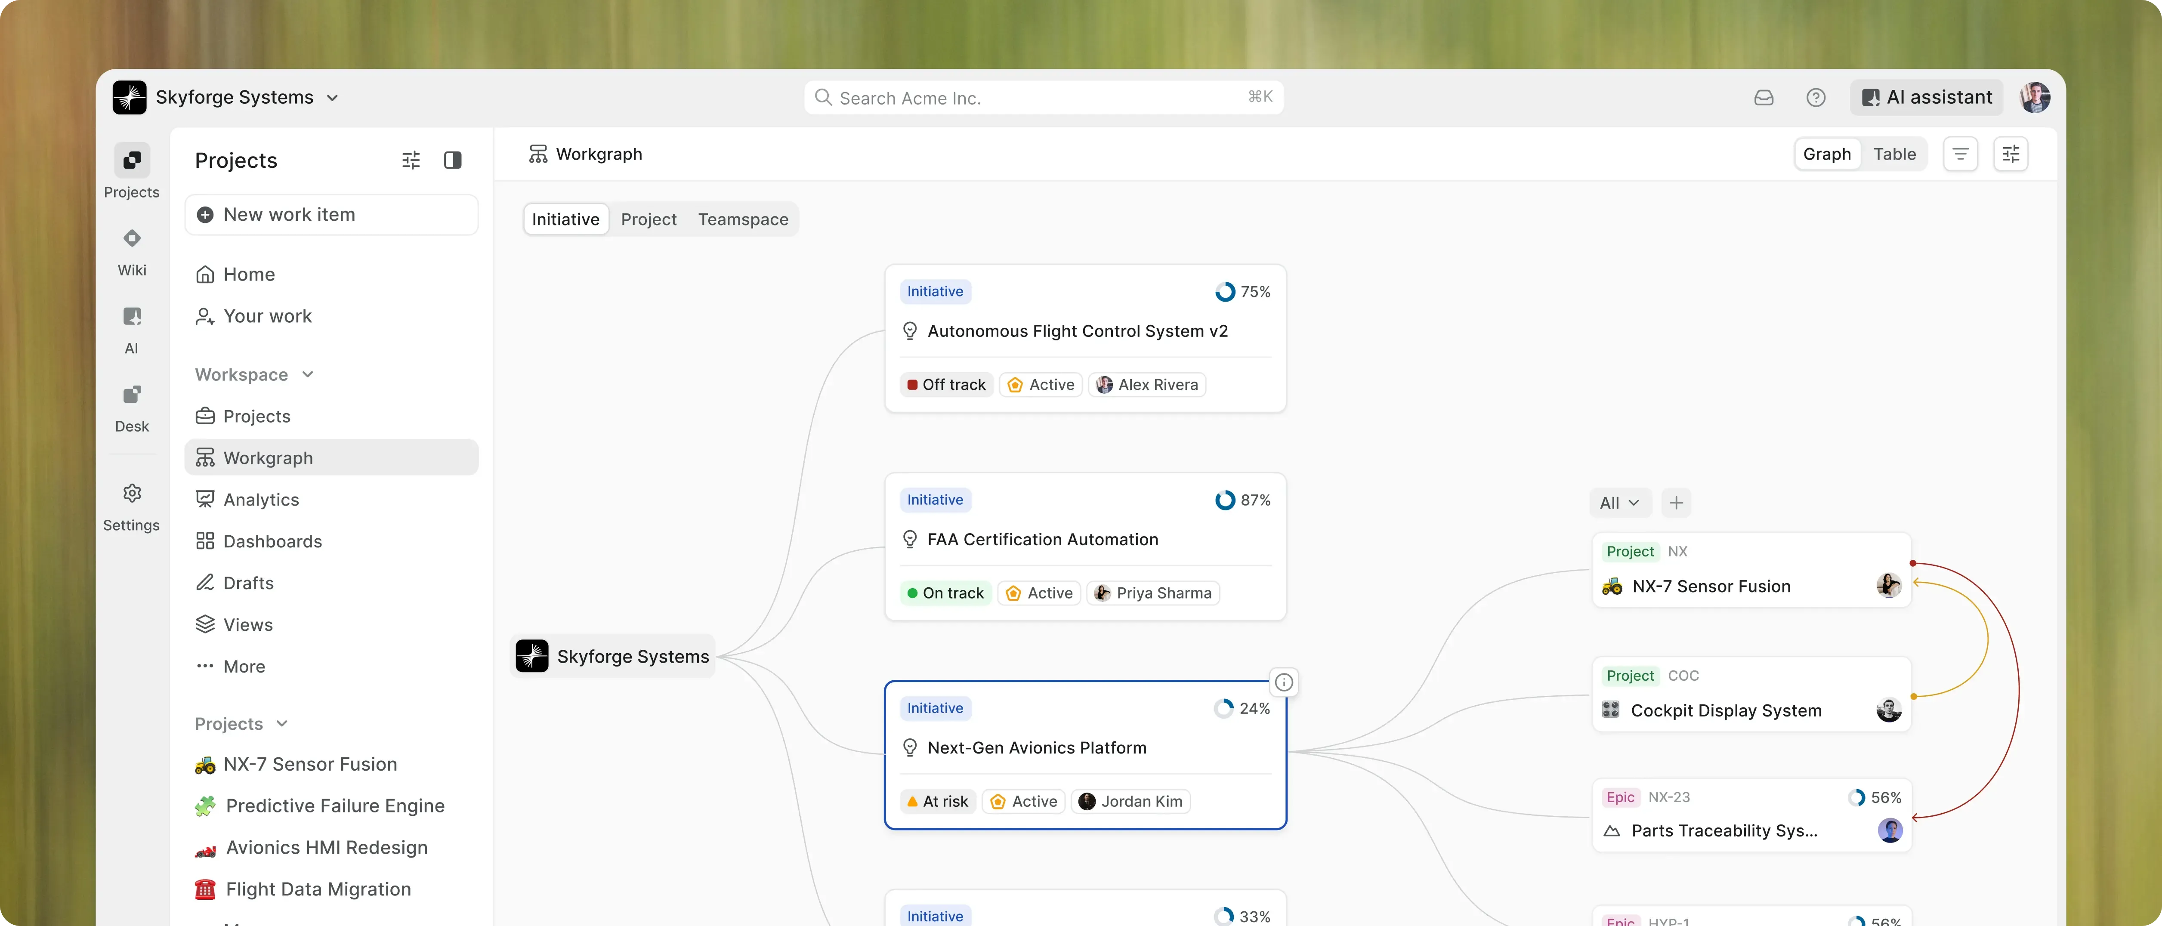Image resolution: width=2162 pixels, height=926 pixels.
Task: Open Workgraph in sidebar
Action: (330, 457)
